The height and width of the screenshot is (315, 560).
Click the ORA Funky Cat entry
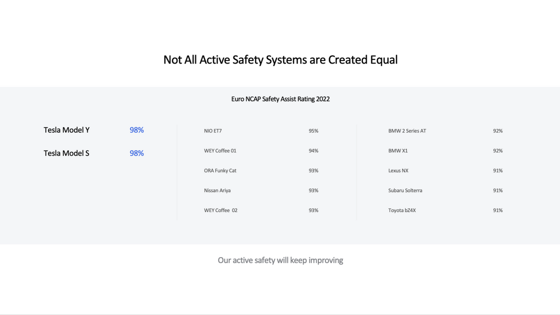pyautogui.click(x=220, y=171)
